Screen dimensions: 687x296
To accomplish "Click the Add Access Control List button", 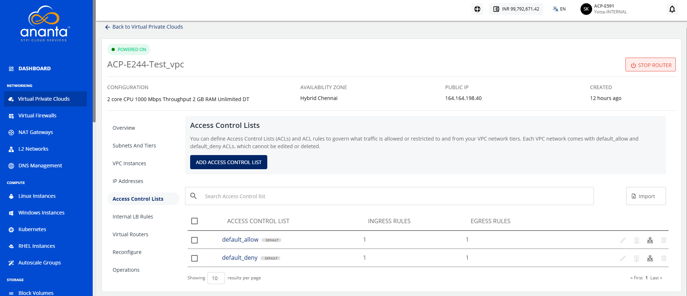I will (x=229, y=162).
